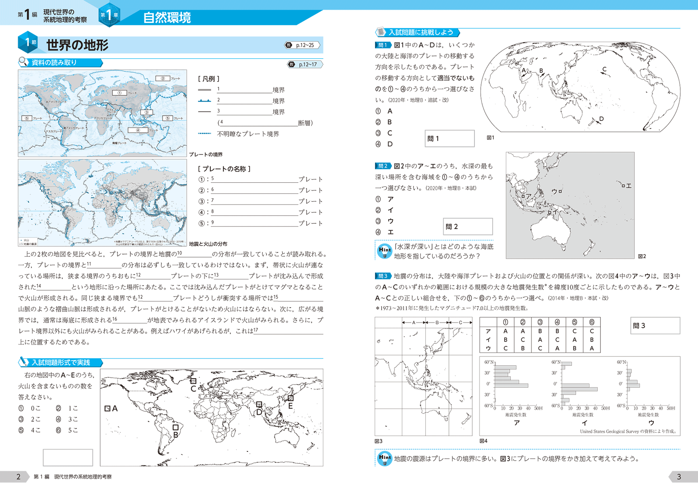Click the Hint bulb next to 地震の震源 text
Image resolution: width=698 pixels, height=492 pixels.
pos(384,458)
